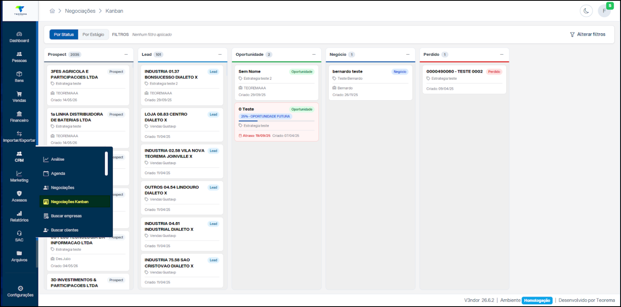This screenshot has width=621, height=307.
Task: Click the Teorema logo
Action: pos(20,11)
